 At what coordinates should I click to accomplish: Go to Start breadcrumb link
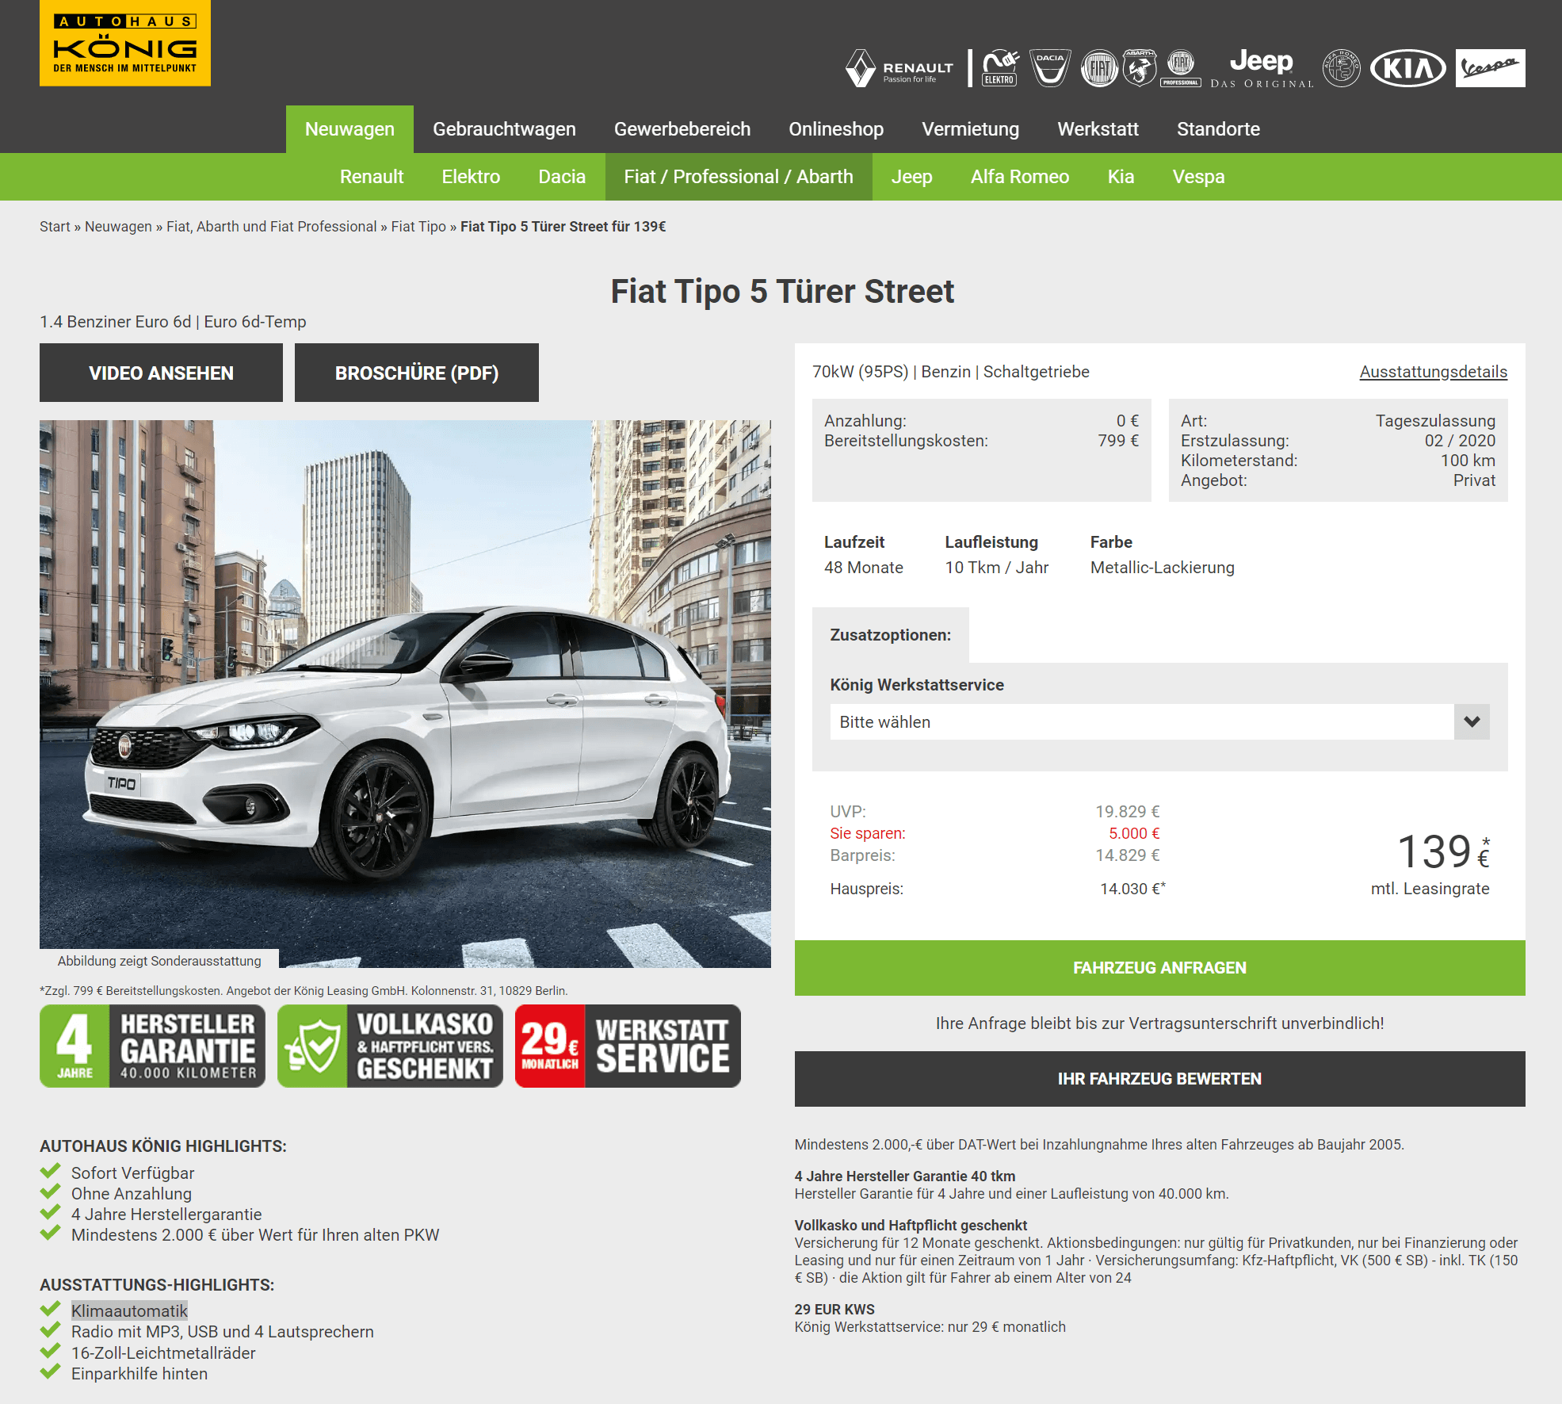point(55,227)
